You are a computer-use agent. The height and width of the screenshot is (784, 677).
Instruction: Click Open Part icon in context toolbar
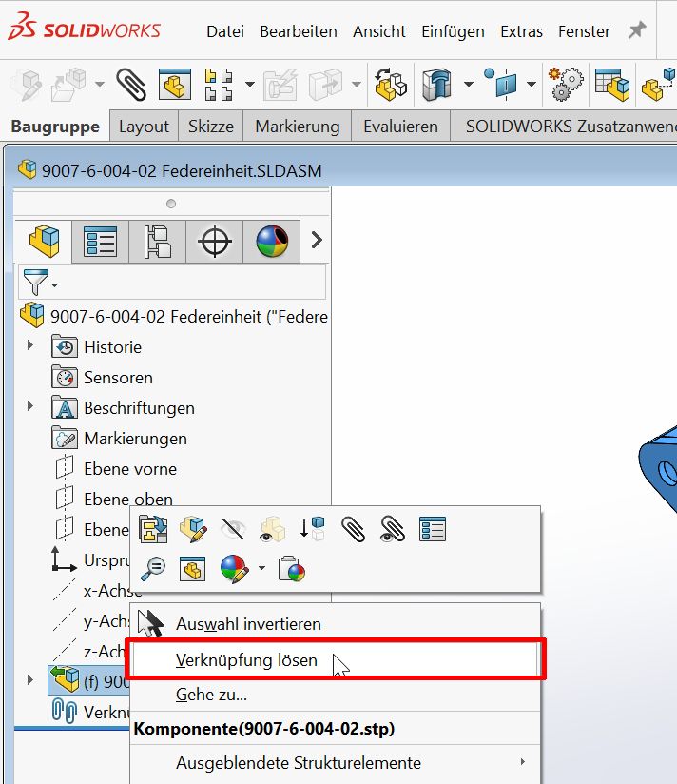153,530
